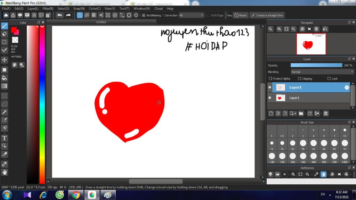The width and height of the screenshot is (356, 200).
Task: Delete layer with trash icon
Action: [x=325, y=114]
